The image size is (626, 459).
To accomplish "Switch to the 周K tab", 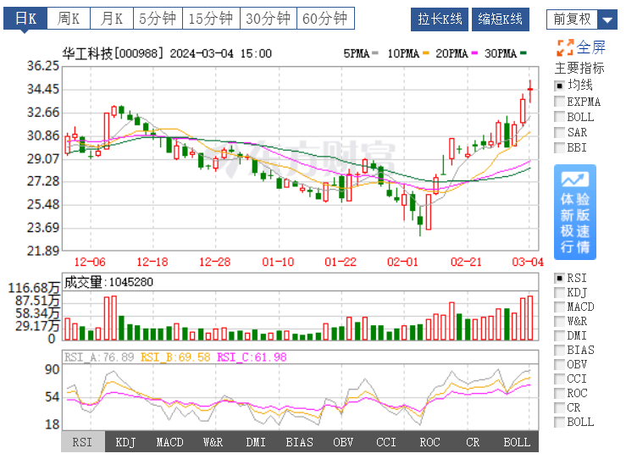I will (69, 19).
